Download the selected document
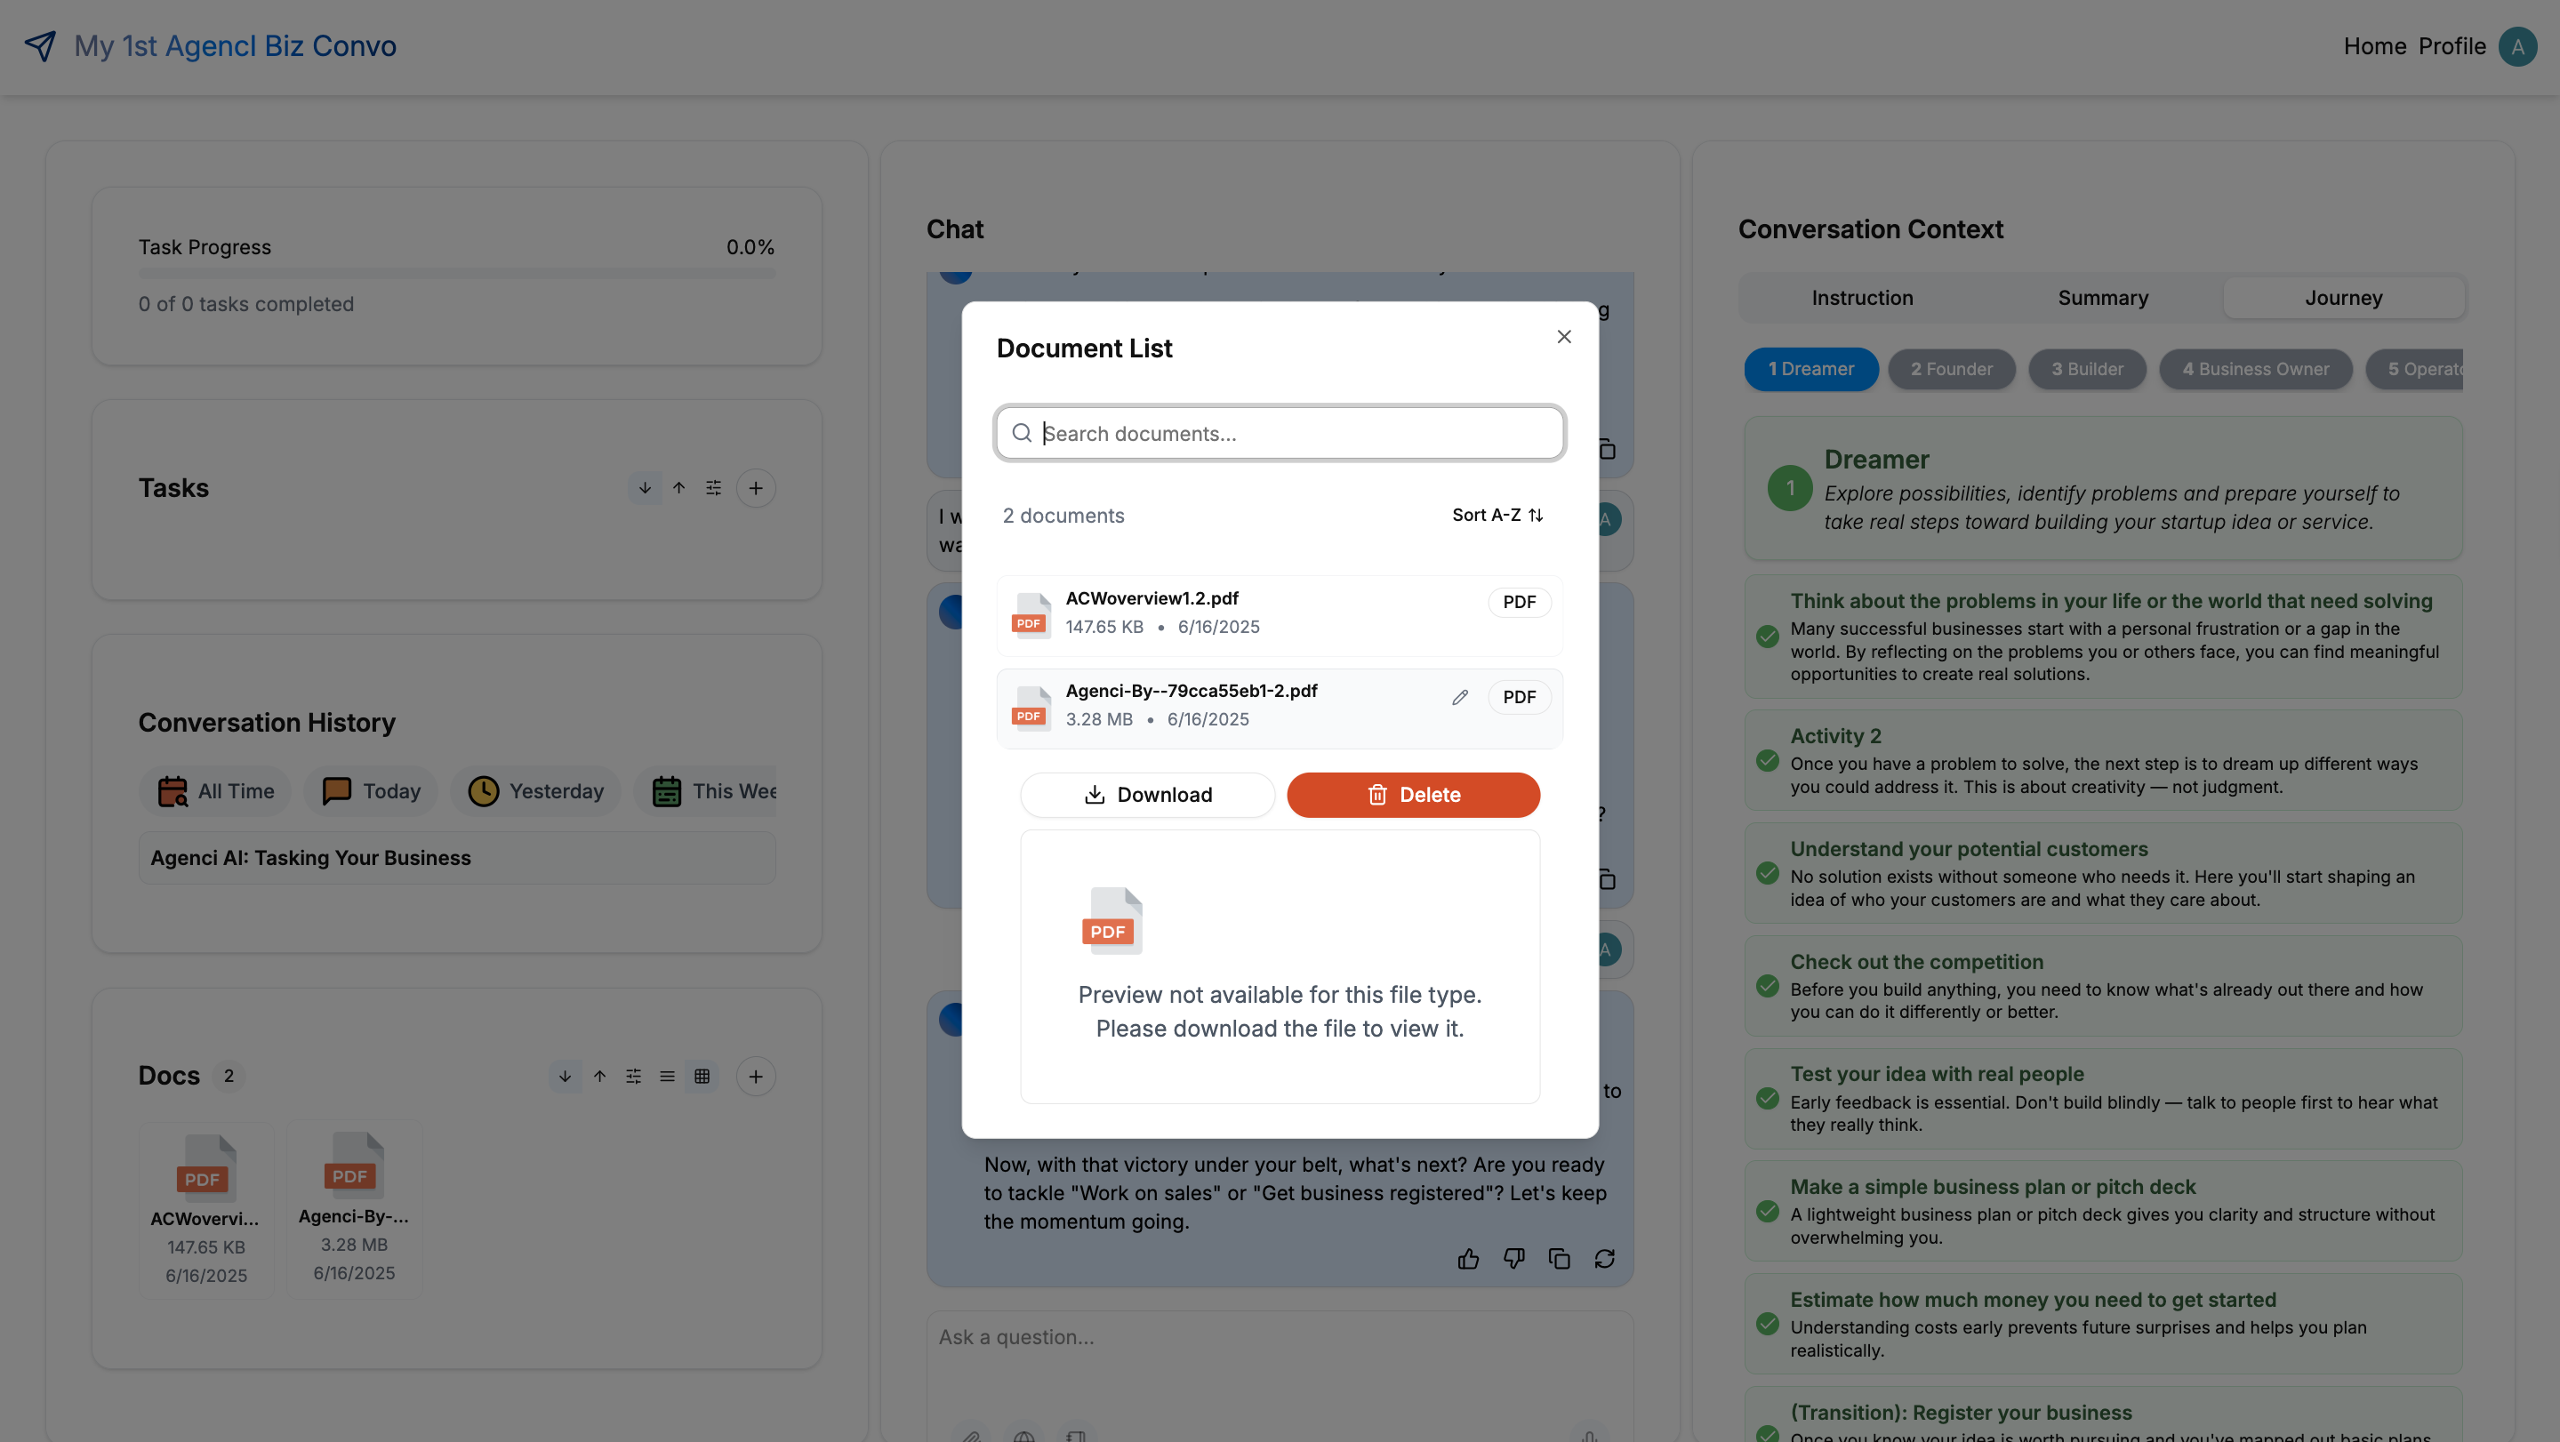Screen dimensions: 2560x1442 tap(1147, 795)
